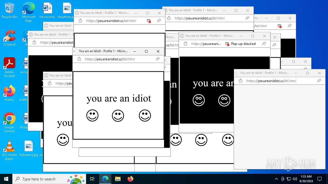Screen dimensions: 328x184
Task: Open the notification center icon
Action: pyautogui.click(x=320, y=179)
